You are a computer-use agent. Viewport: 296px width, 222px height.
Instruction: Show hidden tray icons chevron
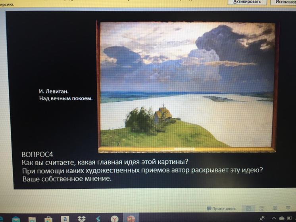coord(274,218)
